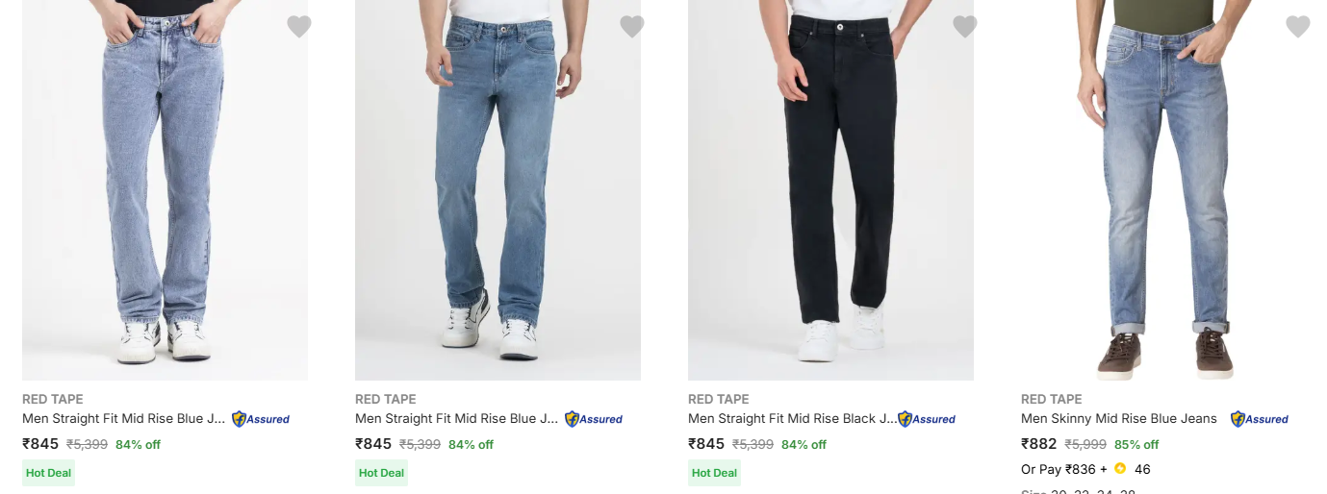
Task: Click Hot Deal tag under light-wash jeans
Action: [48, 473]
